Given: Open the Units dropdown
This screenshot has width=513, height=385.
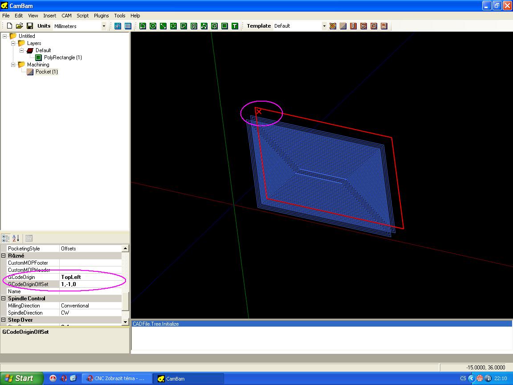Looking at the screenshot, I should 104,26.
